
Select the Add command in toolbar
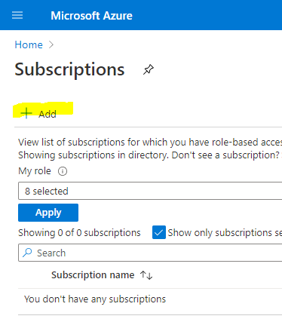point(38,114)
